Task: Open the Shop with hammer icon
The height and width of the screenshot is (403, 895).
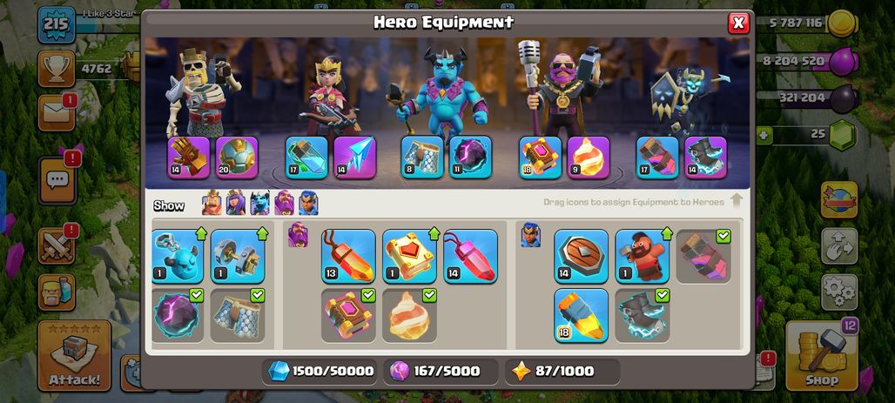Action: 821,356
